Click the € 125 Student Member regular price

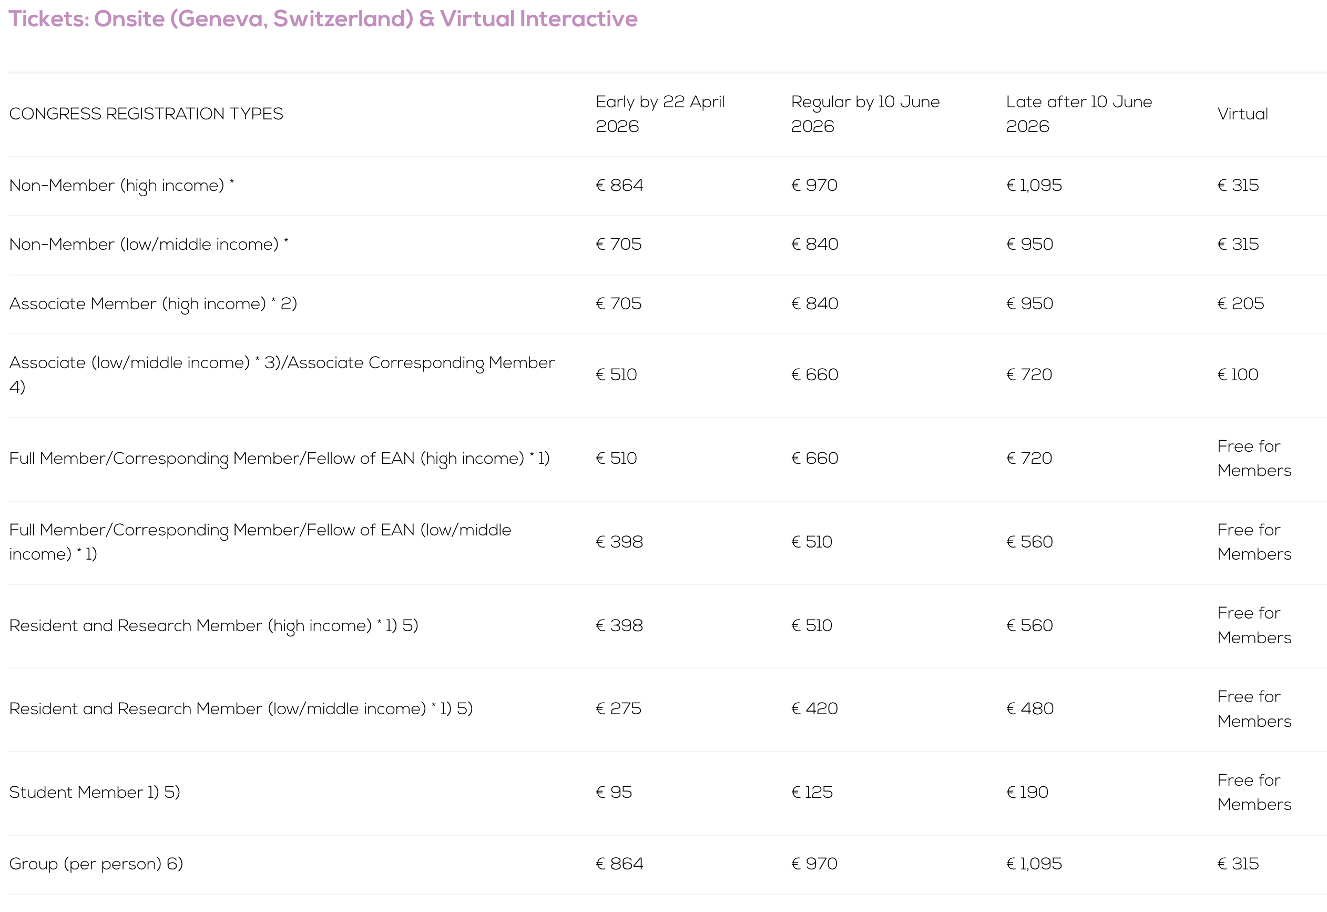(x=812, y=792)
